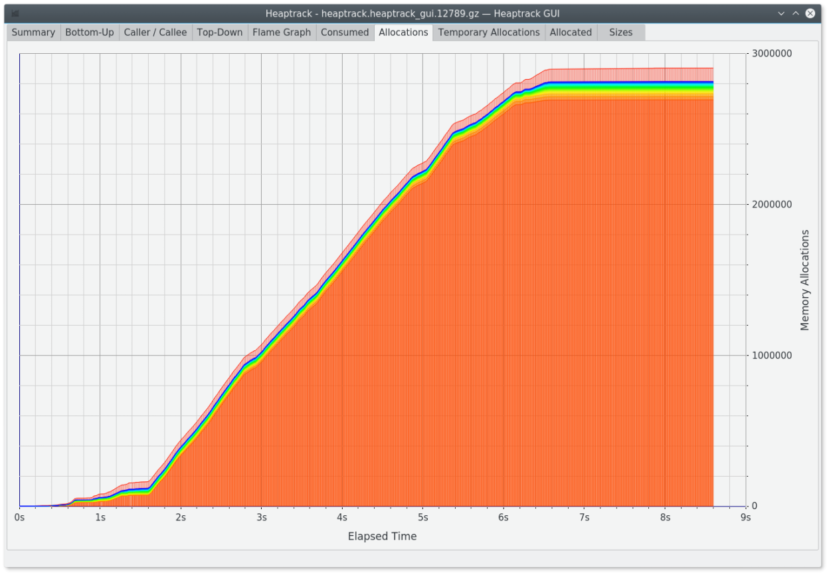The height and width of the screenshot is (575, 829).
Task: Maximize the Heaptrack window
Action: (x=795, y=13)
